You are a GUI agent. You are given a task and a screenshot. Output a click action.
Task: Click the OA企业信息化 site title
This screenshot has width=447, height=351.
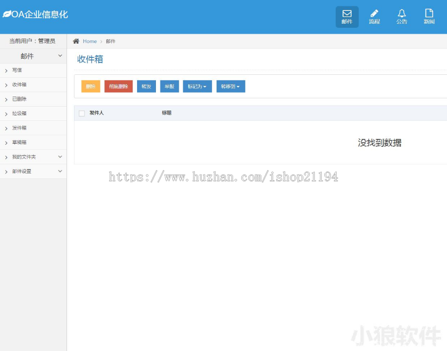(40, 14)
